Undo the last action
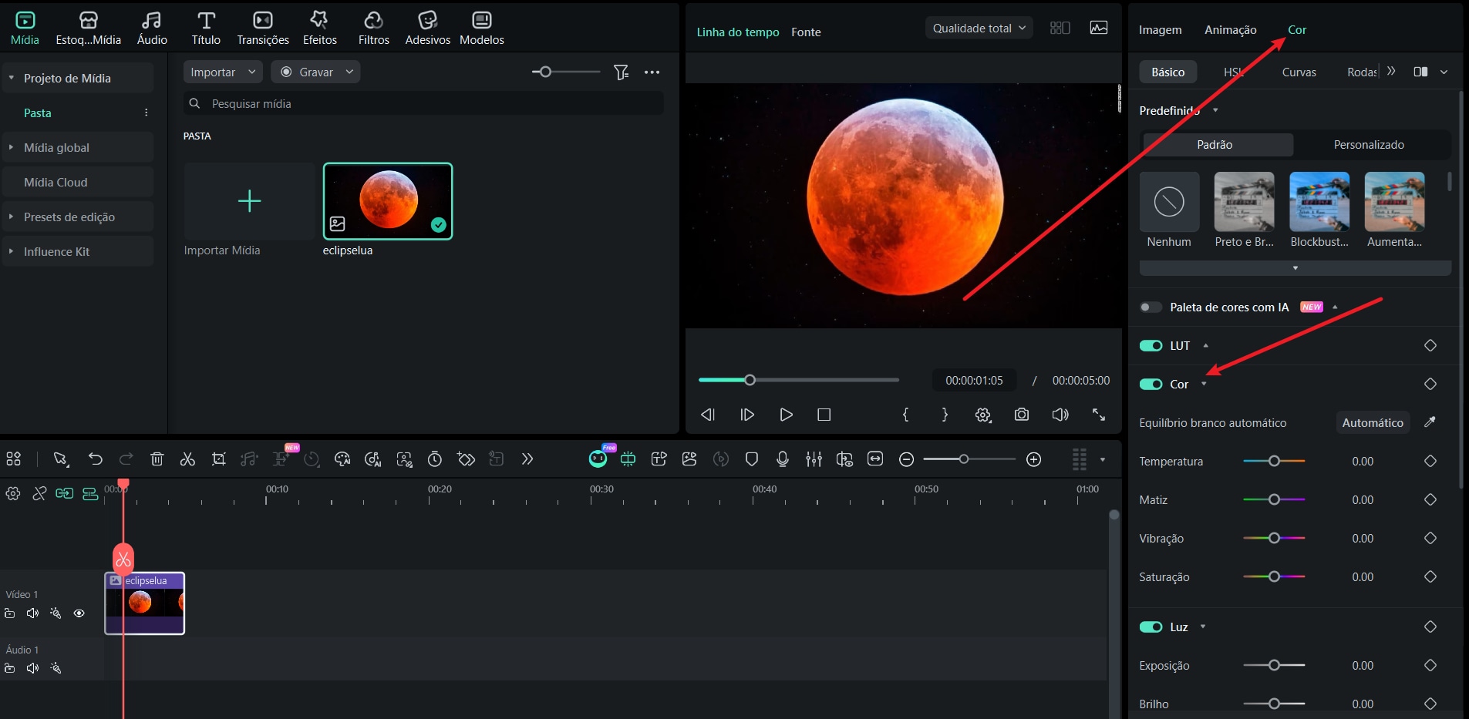The image size is (1469, 719). coord(95,459)
